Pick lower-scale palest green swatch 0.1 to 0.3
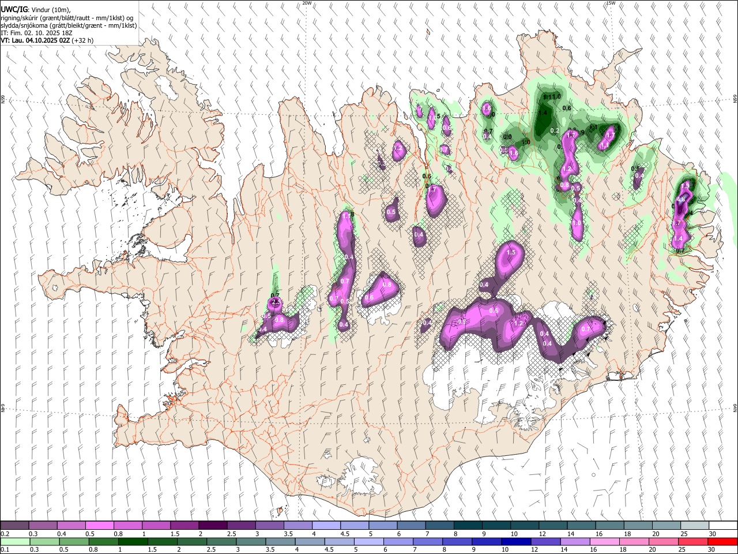 15,541
